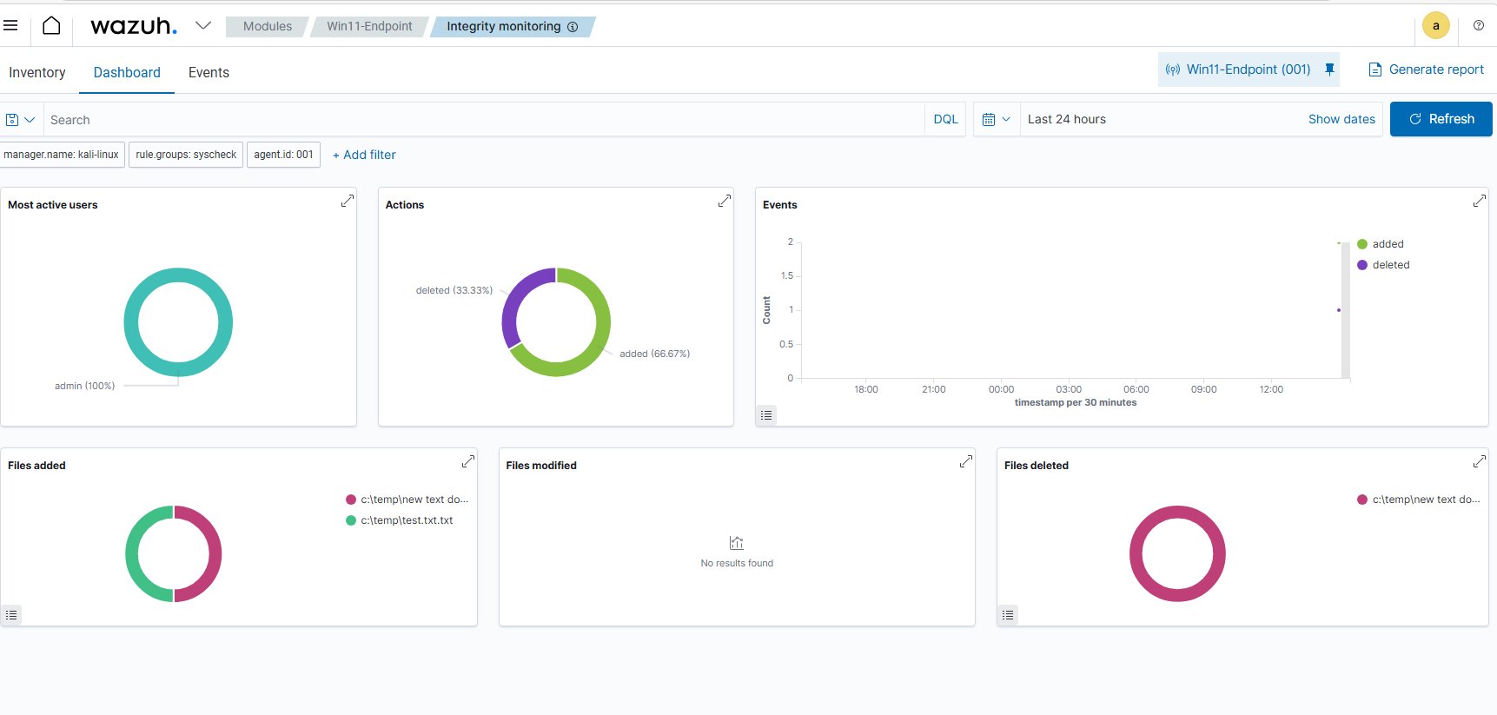
Task: Select Files added c:\temp\new text do... legend entry
Action: pyautogui.click(x=407, y=500)
